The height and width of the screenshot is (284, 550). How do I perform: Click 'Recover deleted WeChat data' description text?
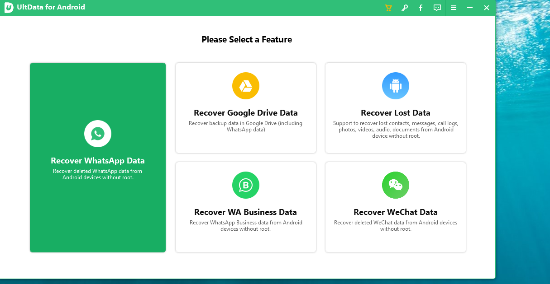click(x=396, y=226)
